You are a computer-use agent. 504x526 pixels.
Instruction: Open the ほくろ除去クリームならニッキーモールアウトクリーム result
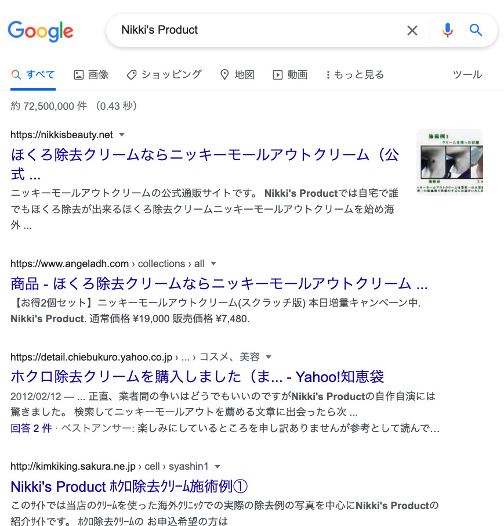[x=205, y=164]
